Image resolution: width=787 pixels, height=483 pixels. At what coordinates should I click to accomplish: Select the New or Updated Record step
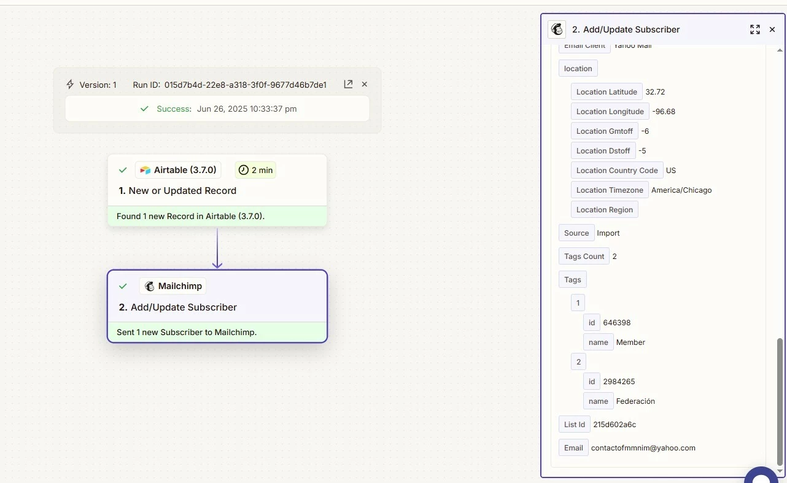(217, 190)
